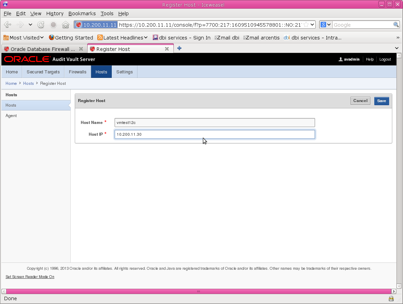Viewport: 403px width, 304px height.
Task: Click the Oracle logo in header
Action: pyautogui.click(x=27, y=59)
